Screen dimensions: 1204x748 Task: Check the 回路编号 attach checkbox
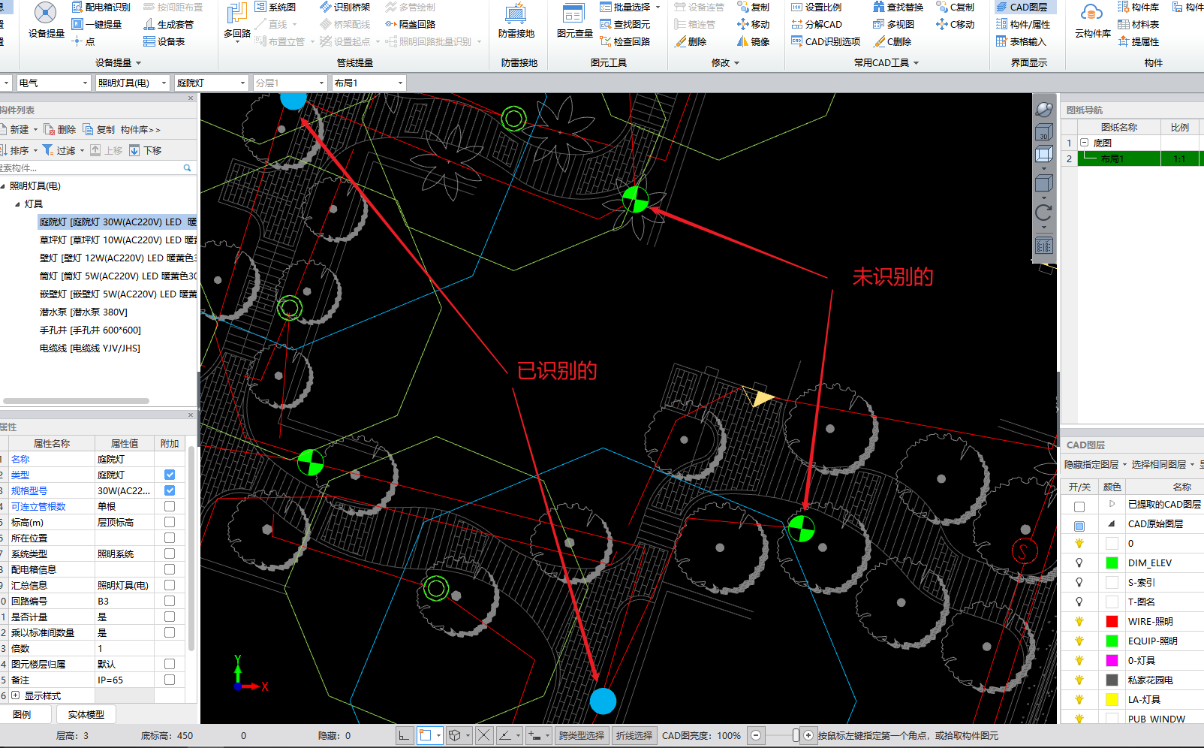tap(170, 601)
